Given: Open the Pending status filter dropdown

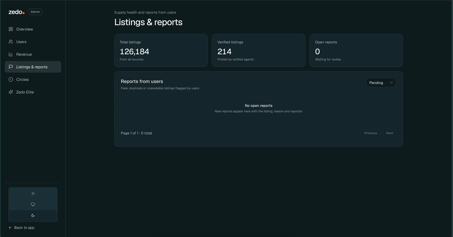Looking at the screenshot, I should pos(381,83).
